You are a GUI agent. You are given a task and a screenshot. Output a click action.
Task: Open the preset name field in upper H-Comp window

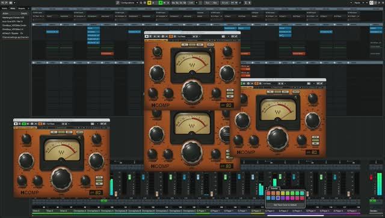(184, 36)
